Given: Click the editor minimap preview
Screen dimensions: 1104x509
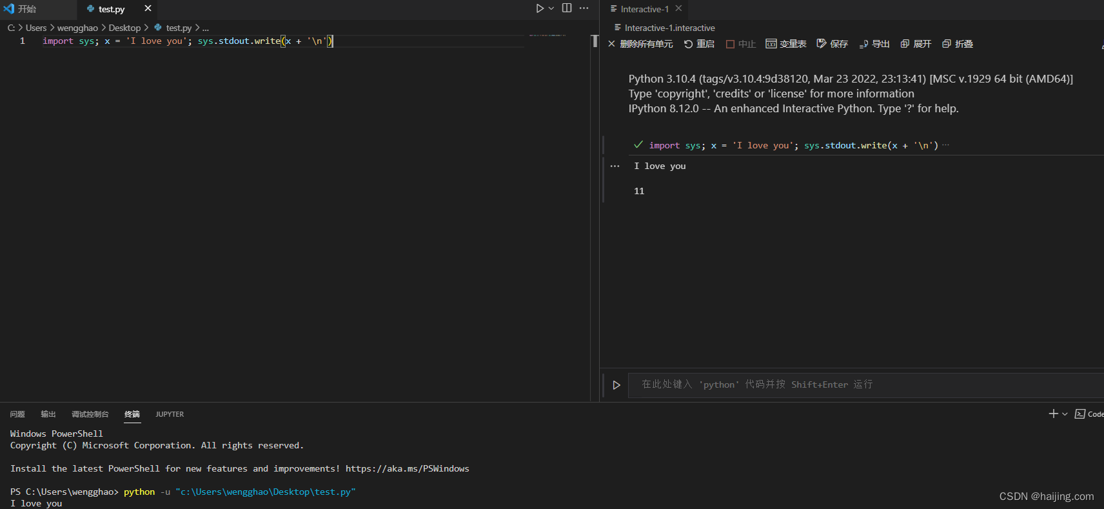Looking at the screenshot, I should 547,35.
